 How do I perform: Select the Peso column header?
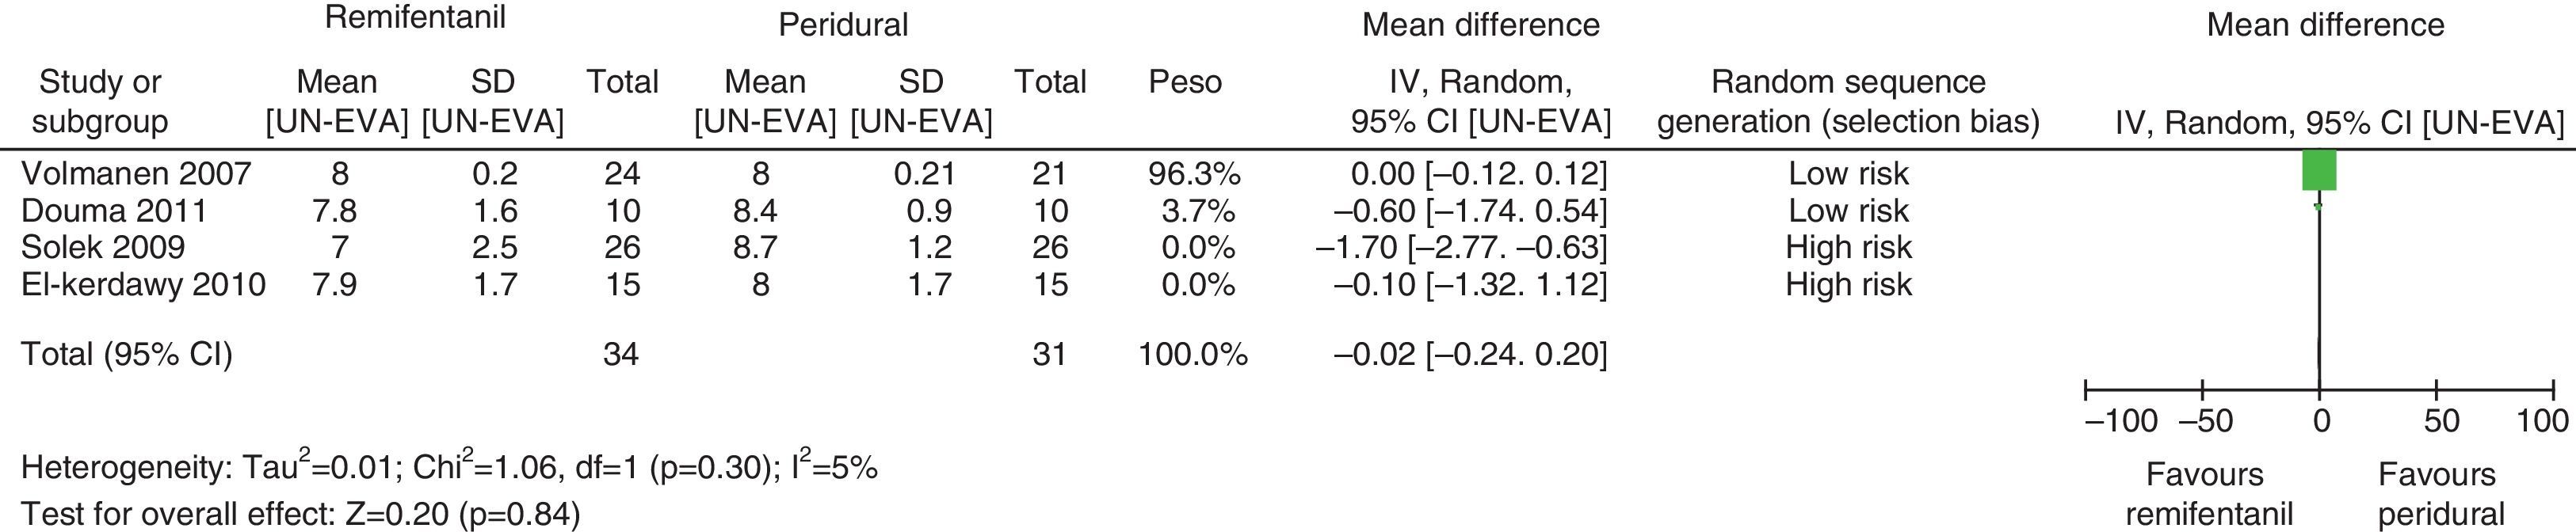(x=1185, y=82)
